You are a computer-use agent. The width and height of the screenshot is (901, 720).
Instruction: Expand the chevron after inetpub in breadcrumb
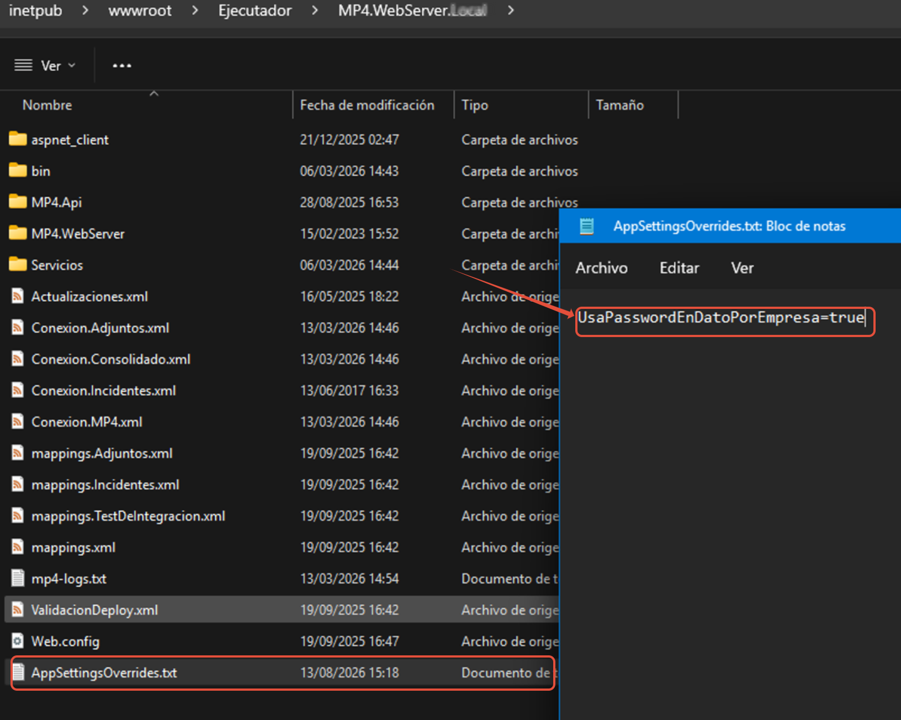pos(85,10)
